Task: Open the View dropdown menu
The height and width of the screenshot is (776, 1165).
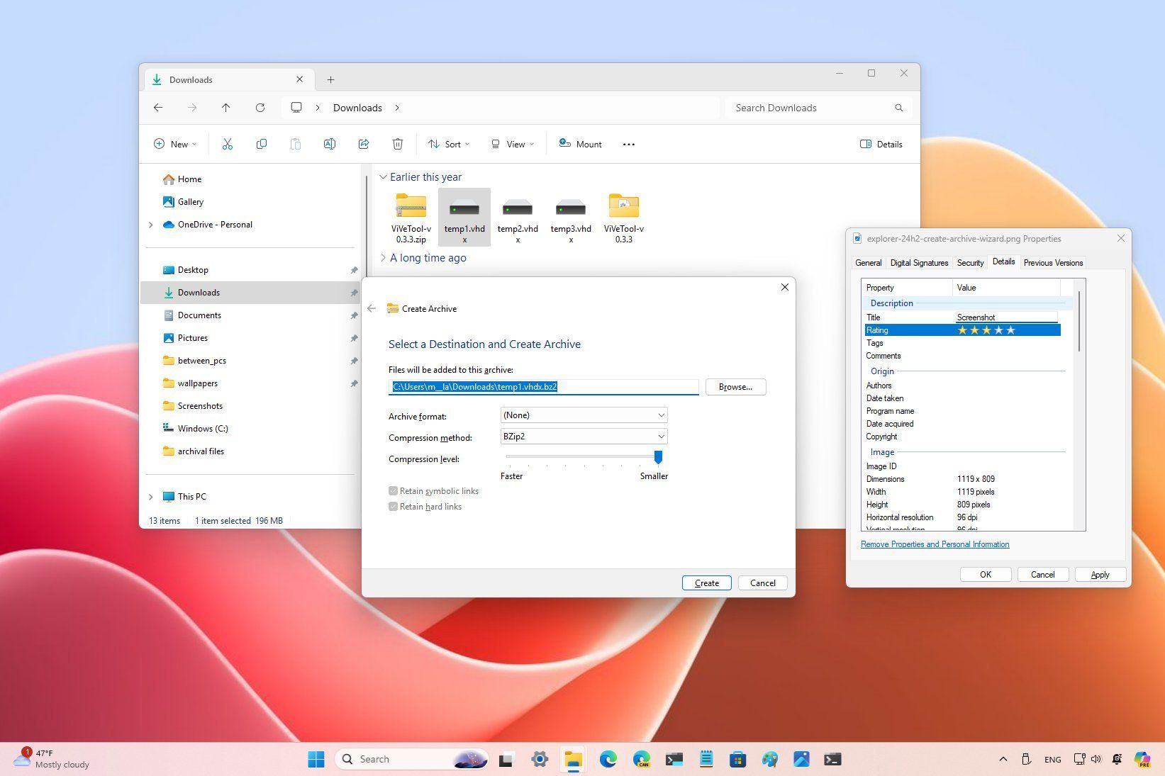Action: [x=513, y=144]
